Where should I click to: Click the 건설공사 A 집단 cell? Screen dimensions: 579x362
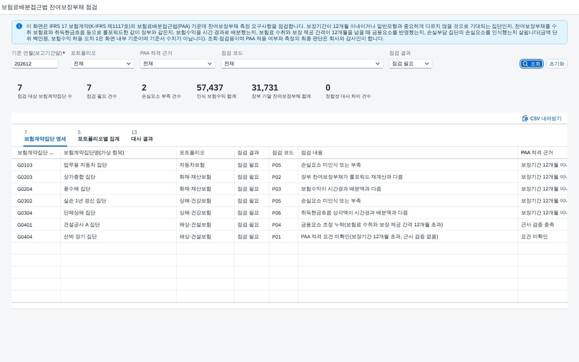point(118,225)
